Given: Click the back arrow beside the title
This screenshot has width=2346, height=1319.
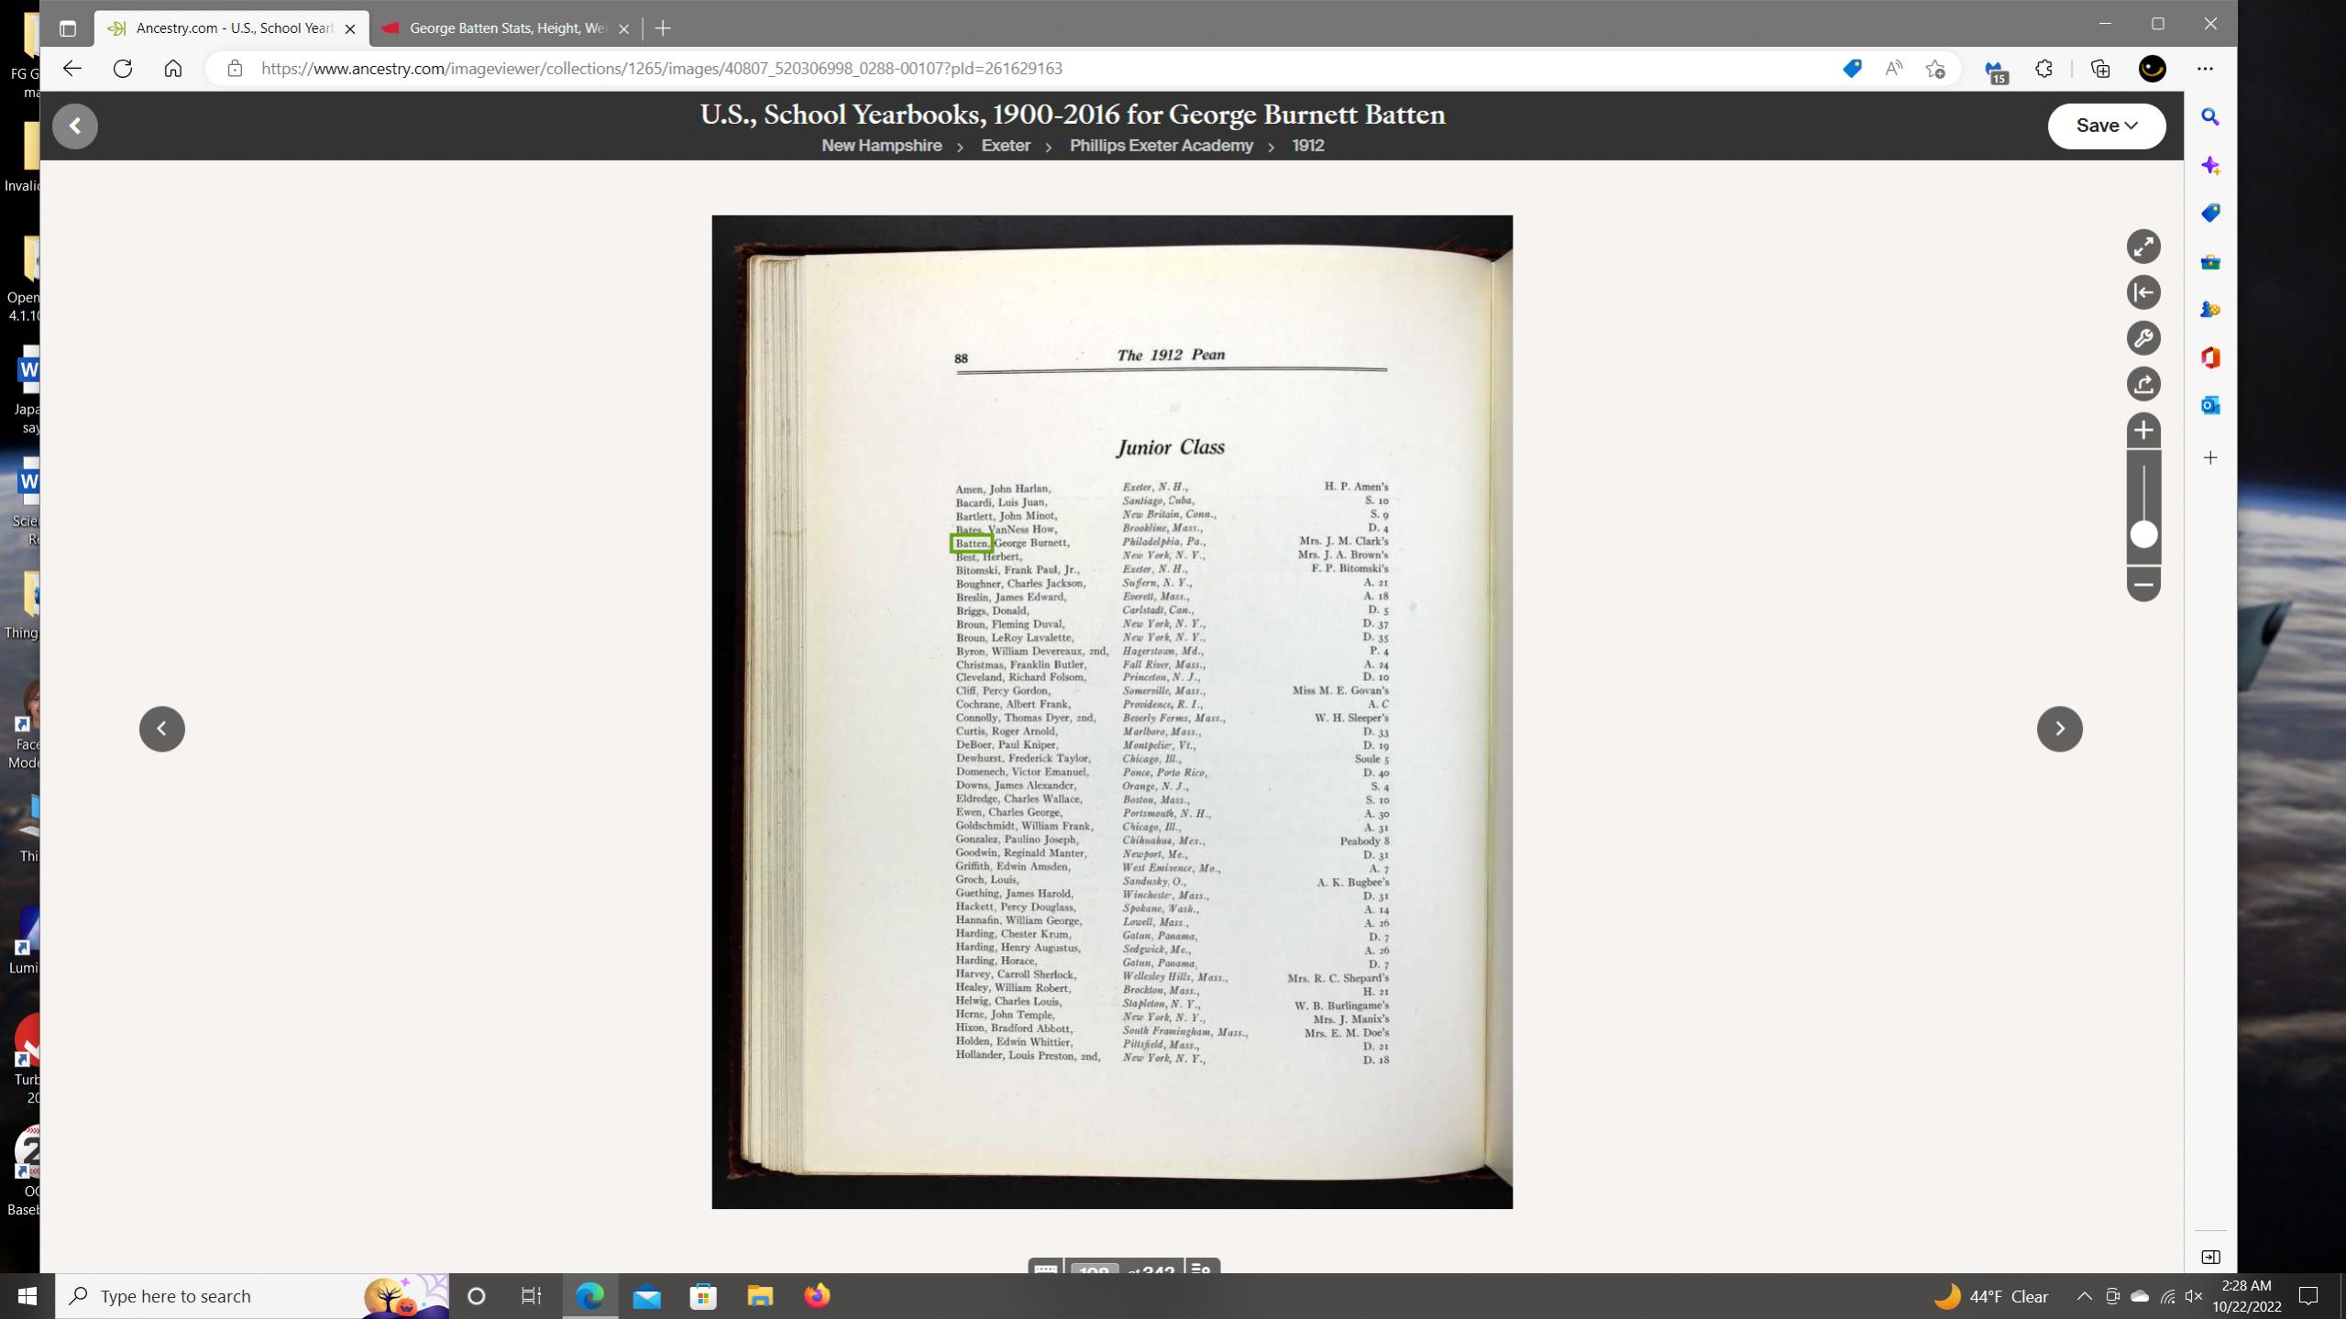Looking at the screenshot, I should tap(75, 126).
